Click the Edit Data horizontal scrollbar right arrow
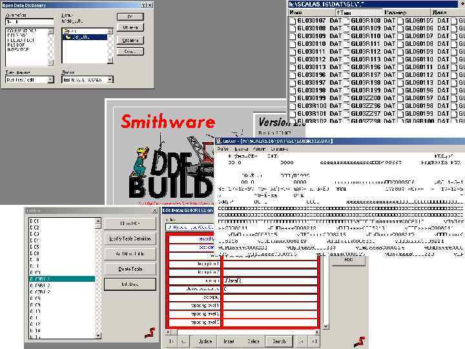The height and width of the screenshot is (349, 465). (317, 332)
